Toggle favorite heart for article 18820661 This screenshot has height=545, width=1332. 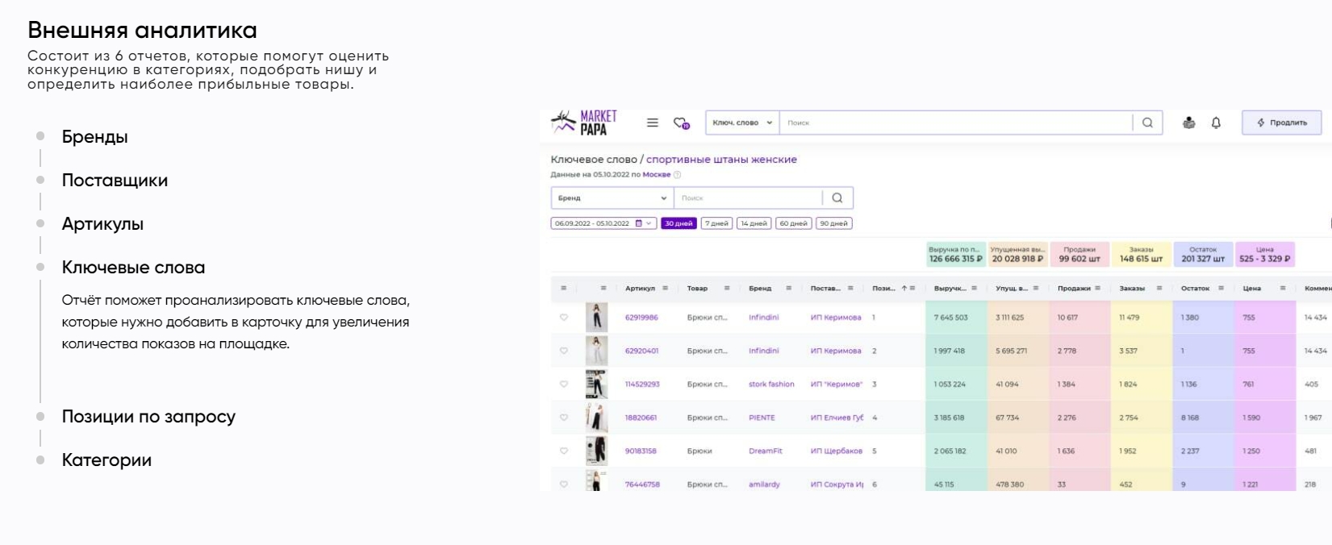tap(564, 418)
